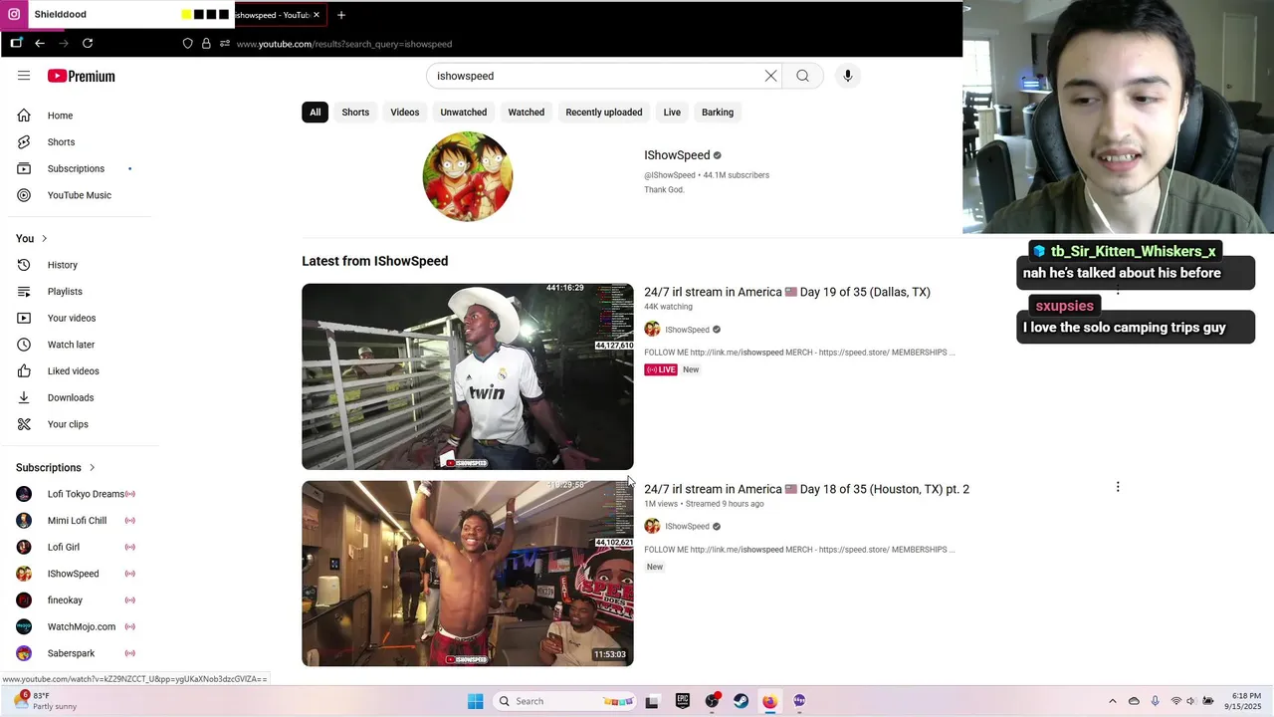The height and width of the screenshot is (717, 1274).
Task: Click IShowSpeed channel name under Day 19 video
Action: (x=687, y=330)
